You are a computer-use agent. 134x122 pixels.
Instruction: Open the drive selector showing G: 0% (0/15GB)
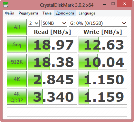(x=98, y=23)
